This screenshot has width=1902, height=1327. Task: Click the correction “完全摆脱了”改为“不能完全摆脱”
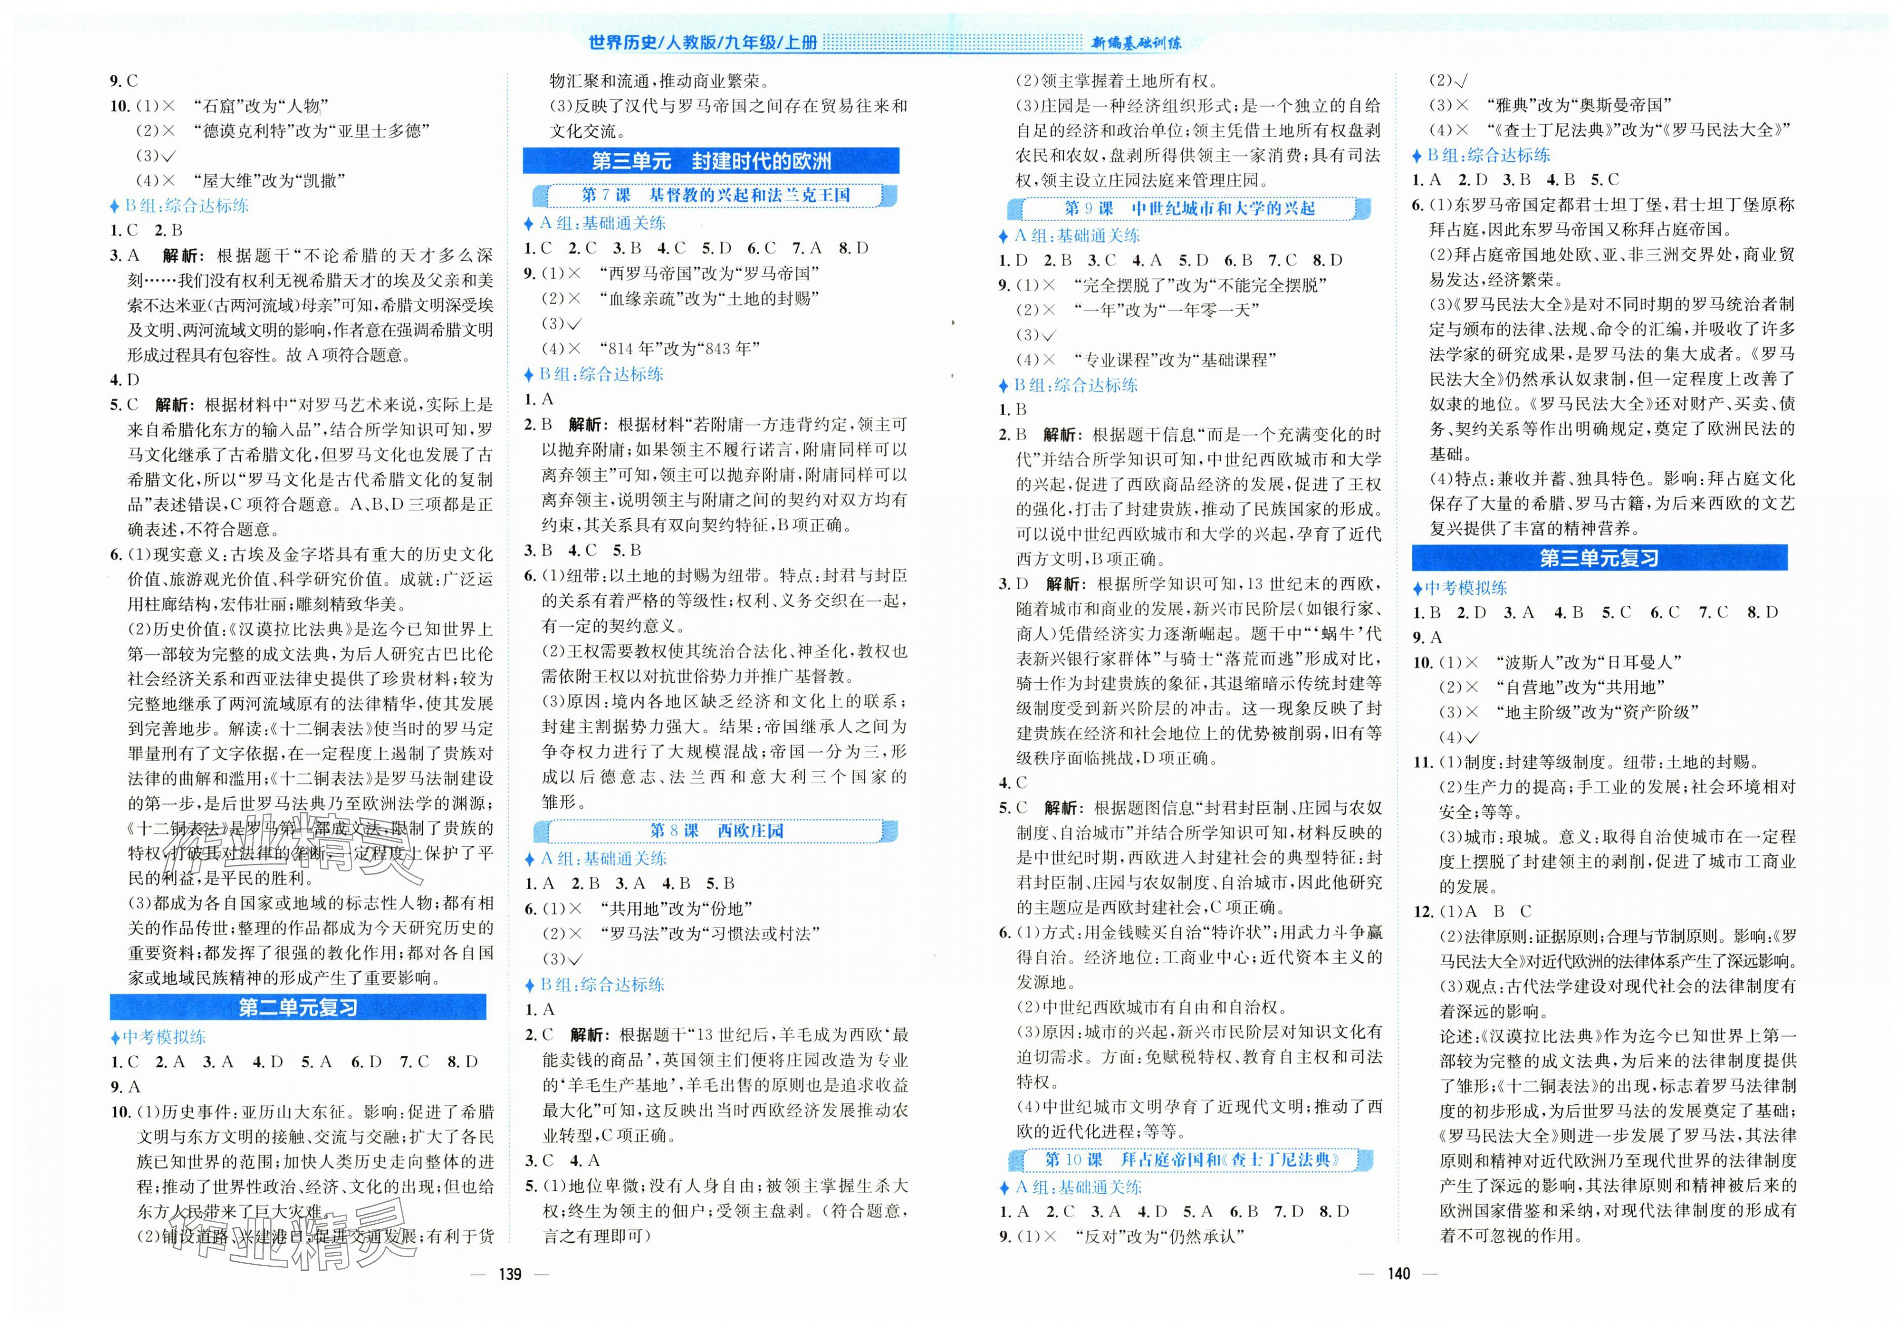(x=1201, y=285)
